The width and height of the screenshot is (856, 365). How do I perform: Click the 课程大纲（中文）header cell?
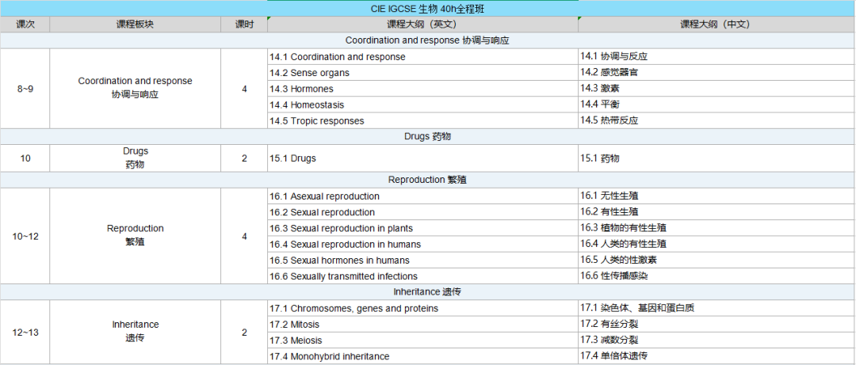click(x=715, y=25)
